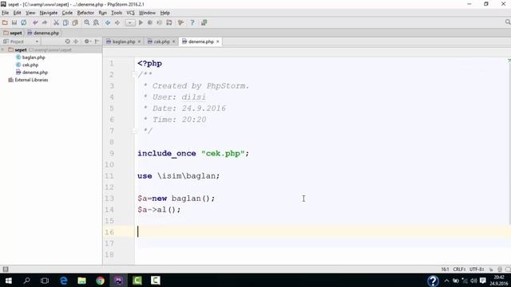Open the run configuration dropdown

click(x=130, y=22)
